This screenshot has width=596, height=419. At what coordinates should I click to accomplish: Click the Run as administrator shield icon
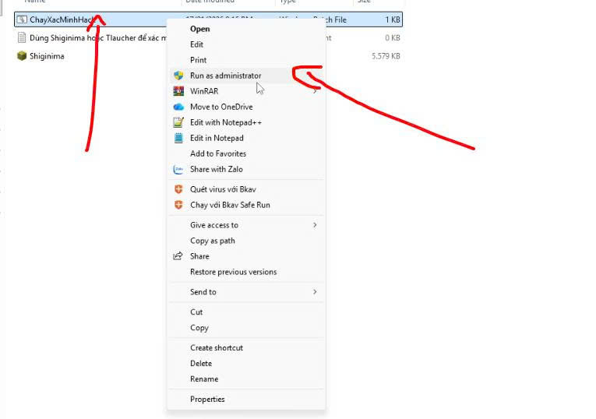coord(178,76)
